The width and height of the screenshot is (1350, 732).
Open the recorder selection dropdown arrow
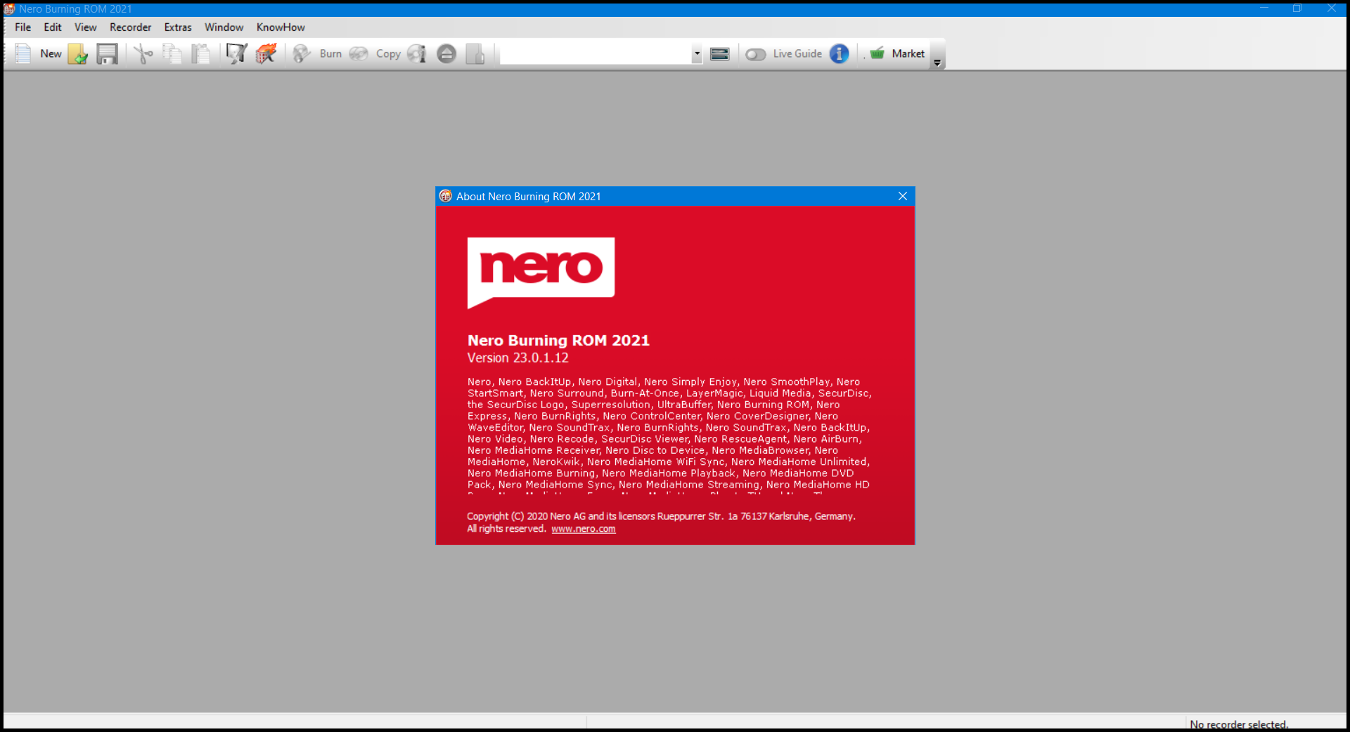click(697, 53)
